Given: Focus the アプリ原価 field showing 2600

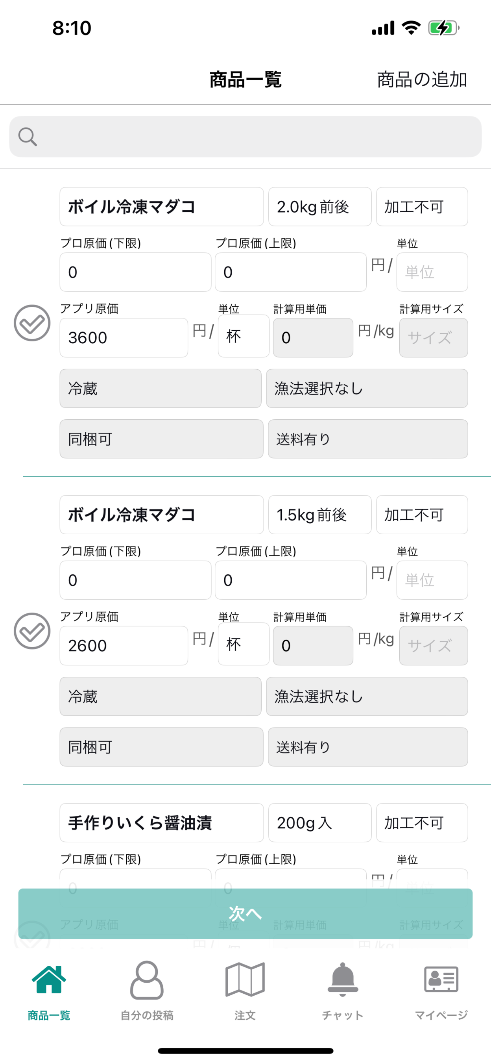Looking at the screenshot, I should point(124,645).
